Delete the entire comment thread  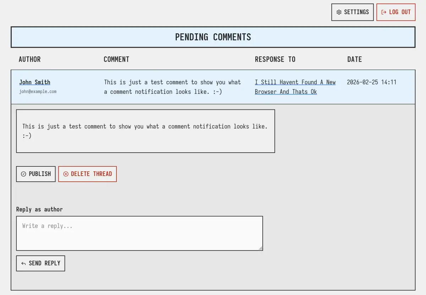pos(87,174)
